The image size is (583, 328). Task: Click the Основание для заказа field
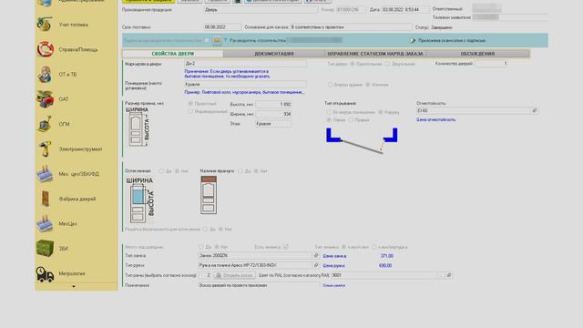(351, 27)
